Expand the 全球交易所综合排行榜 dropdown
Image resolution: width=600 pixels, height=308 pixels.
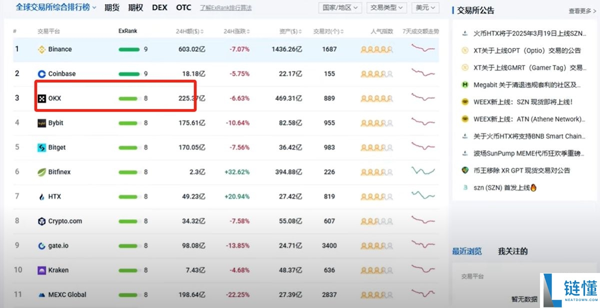click(56, 7)
